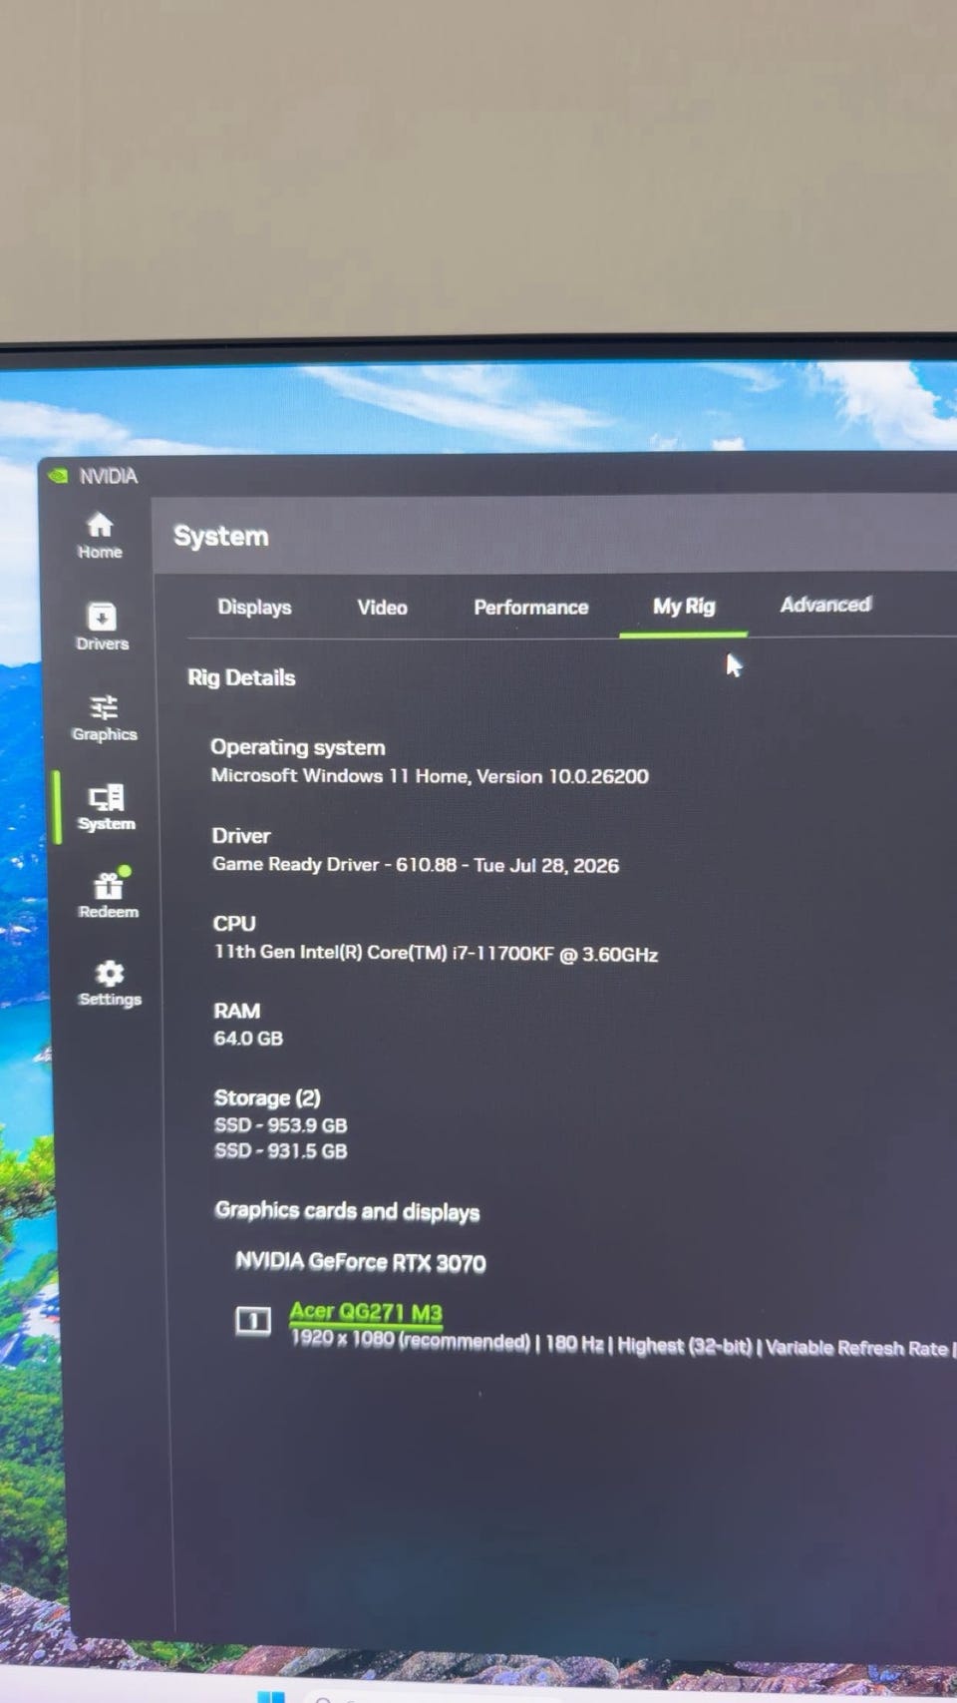957x1703 pixels.
Task: Click the '64.0 GB' RAM value
Action: point(248,1039)
